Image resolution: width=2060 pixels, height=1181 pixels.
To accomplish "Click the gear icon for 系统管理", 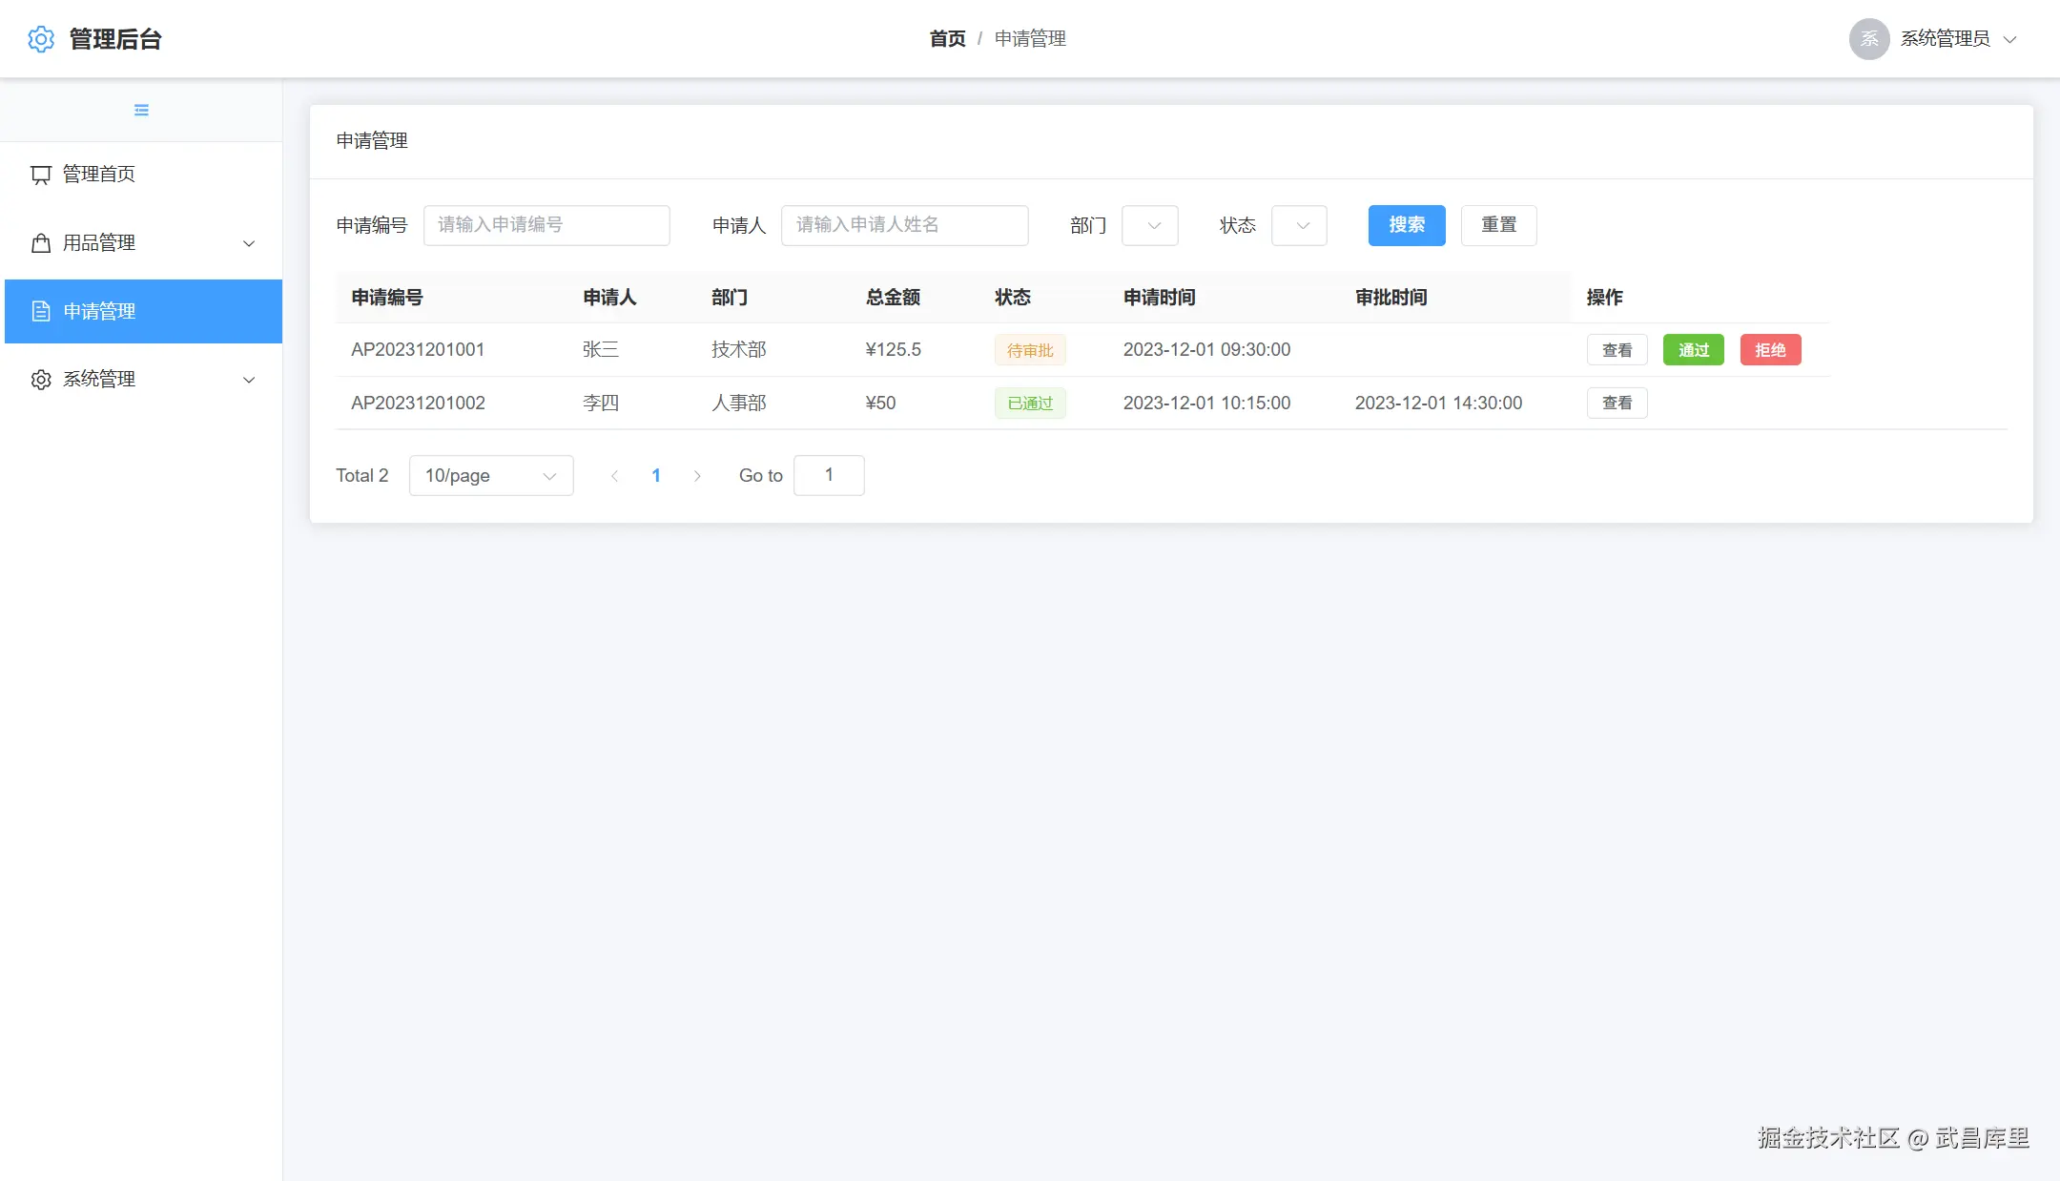I will pyautogui.click(x=41, y=380).
